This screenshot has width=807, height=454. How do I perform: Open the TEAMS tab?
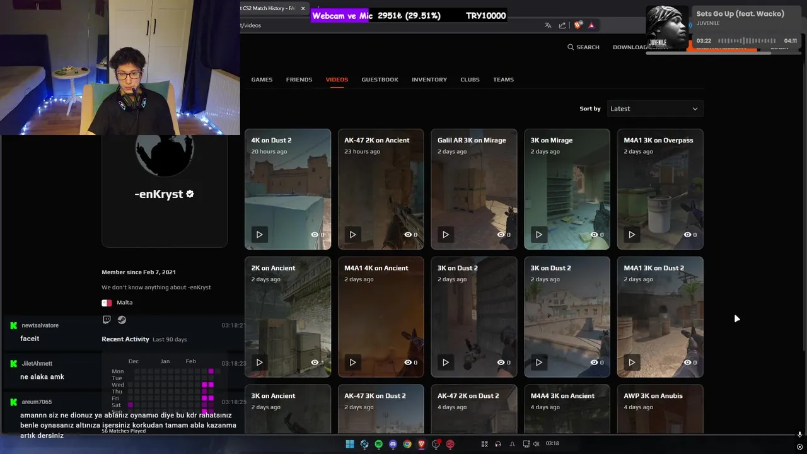coord(503,79)
